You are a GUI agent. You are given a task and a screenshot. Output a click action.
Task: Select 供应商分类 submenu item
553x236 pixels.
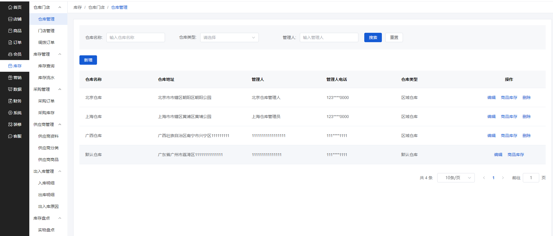[x=48, y=148]
